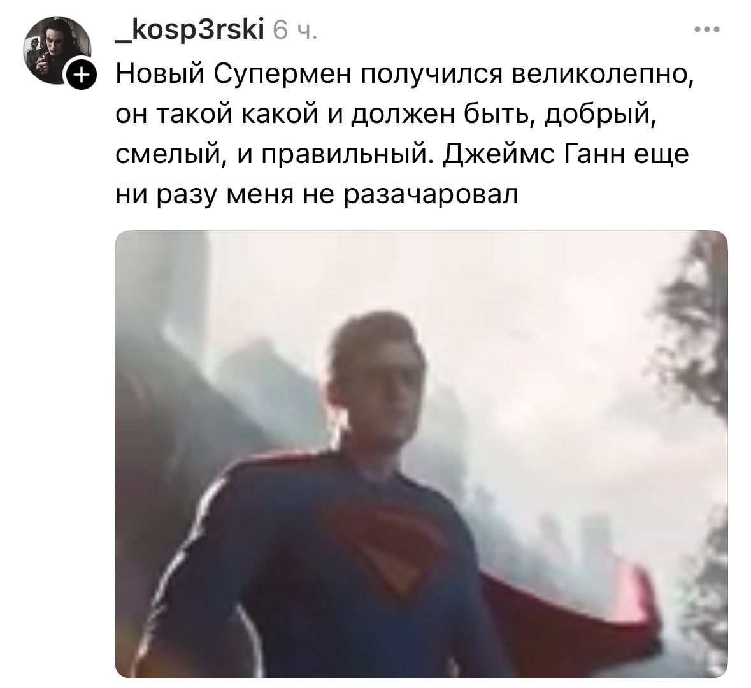Image resolution: width=751 pixels, height=688 pixels.
Task: Tap the tree at the image's edge
Action: click(x=694, y=383)
